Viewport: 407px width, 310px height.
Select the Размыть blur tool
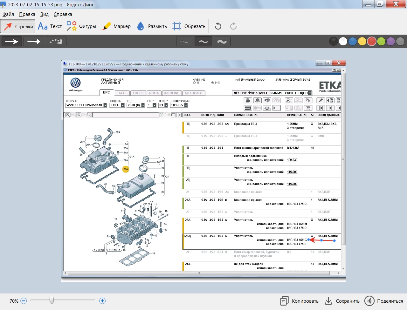(152, 26)
